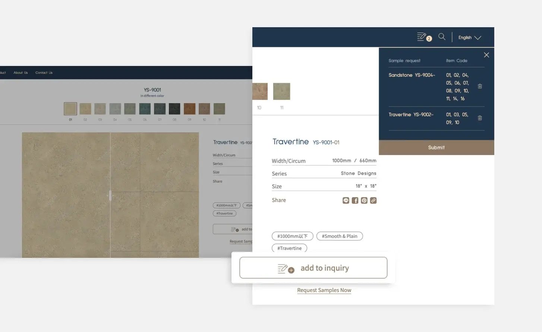The image size is (542, 332).
Task: Copy the link using the link icon
Action: coord(373,200)
